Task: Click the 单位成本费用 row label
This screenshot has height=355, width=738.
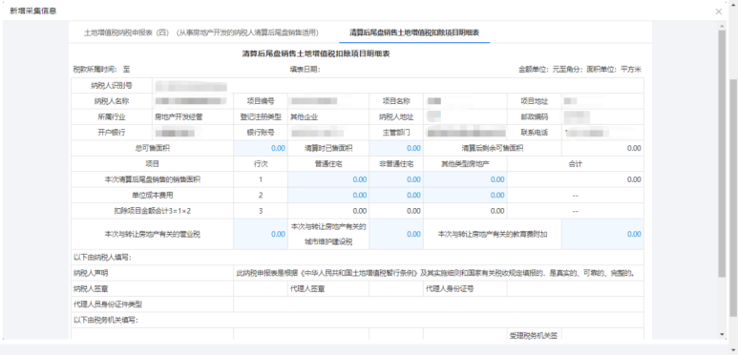Action: click(x=152, y=195)
